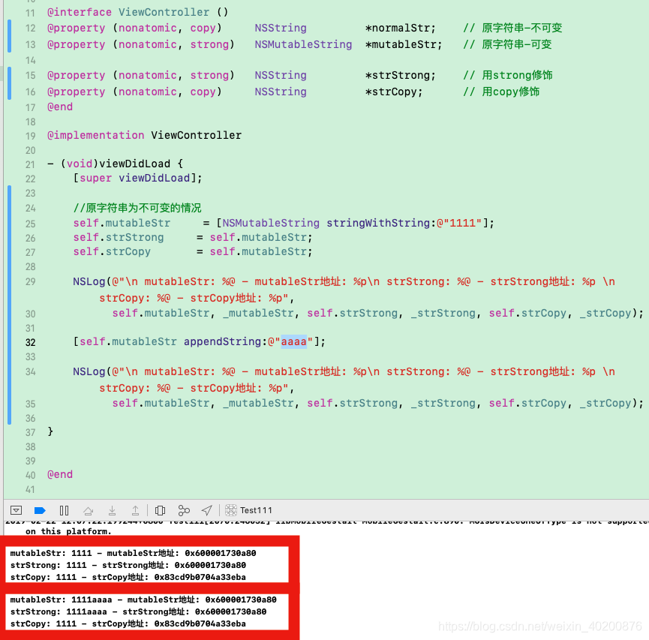Deactivate breakpoints with the blue breakpoint icon
This screenshot has width=649, height=640.
[x=40, y=510]
